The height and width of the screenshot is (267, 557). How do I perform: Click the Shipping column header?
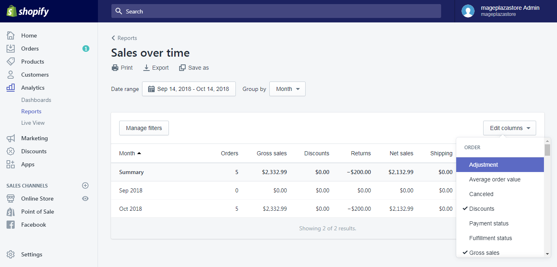pyautogui.click(x=442, y=153)
